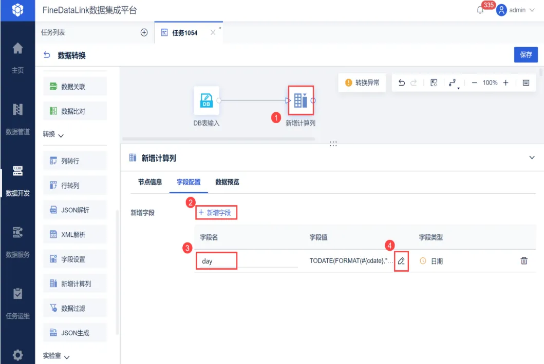
Task: Select the 新增计算列 node on canvas
Action: point(301,100)
